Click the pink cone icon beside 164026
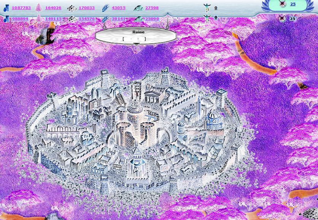The width and height of the screenshot is (318, 220). click(38, 8)
